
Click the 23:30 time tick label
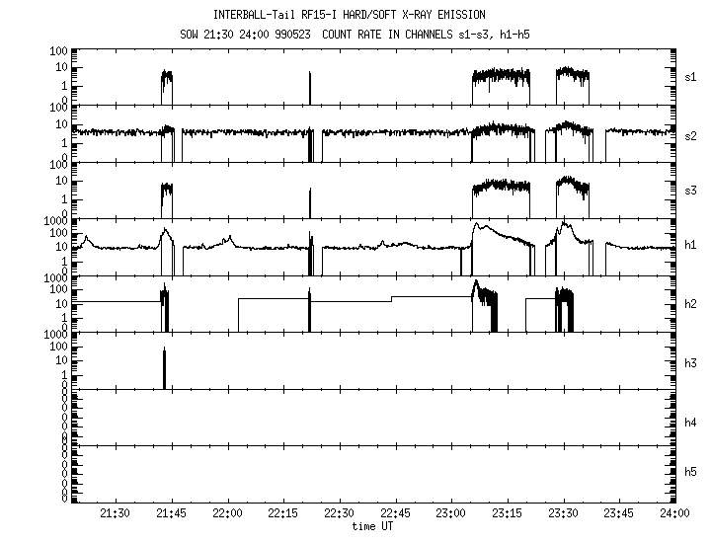[x=563, y=513]
